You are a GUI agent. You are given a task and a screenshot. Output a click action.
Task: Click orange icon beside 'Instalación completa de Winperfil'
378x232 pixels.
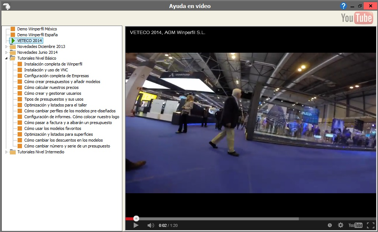(x=20, y=64)
